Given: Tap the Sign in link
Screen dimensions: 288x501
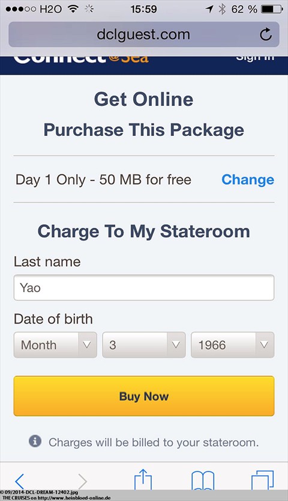Looking at the screenshot, I should pyautogui.click(x=255, y=59).
